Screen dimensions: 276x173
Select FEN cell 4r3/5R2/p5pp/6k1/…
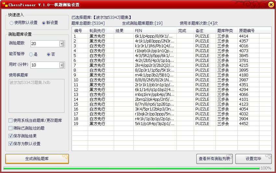coord(154,56)
